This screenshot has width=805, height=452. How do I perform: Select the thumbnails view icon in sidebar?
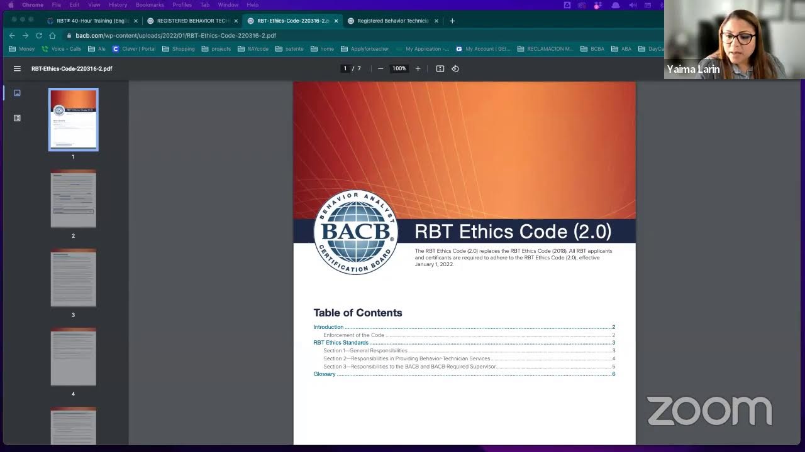point(17,93)
